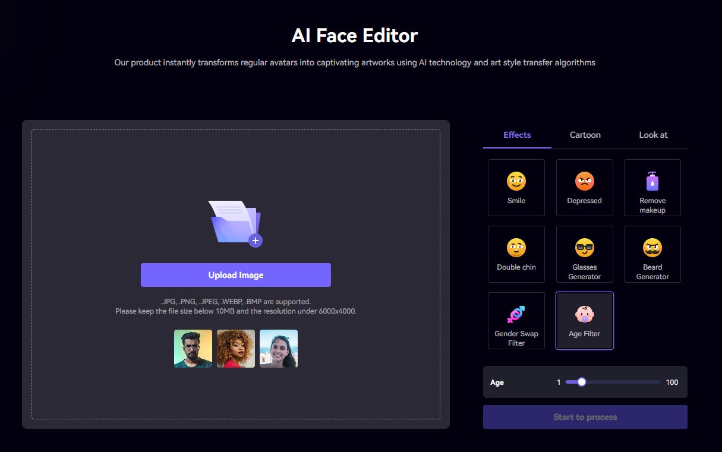Click the supported file formats text
This screenshot has height=452, width=722.
click(236, 302)
